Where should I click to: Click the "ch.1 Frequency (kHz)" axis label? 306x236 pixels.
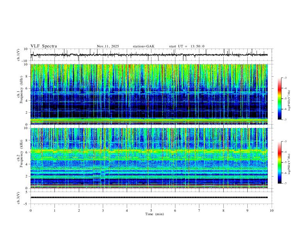pyautogui.click(x=20, y=90)
